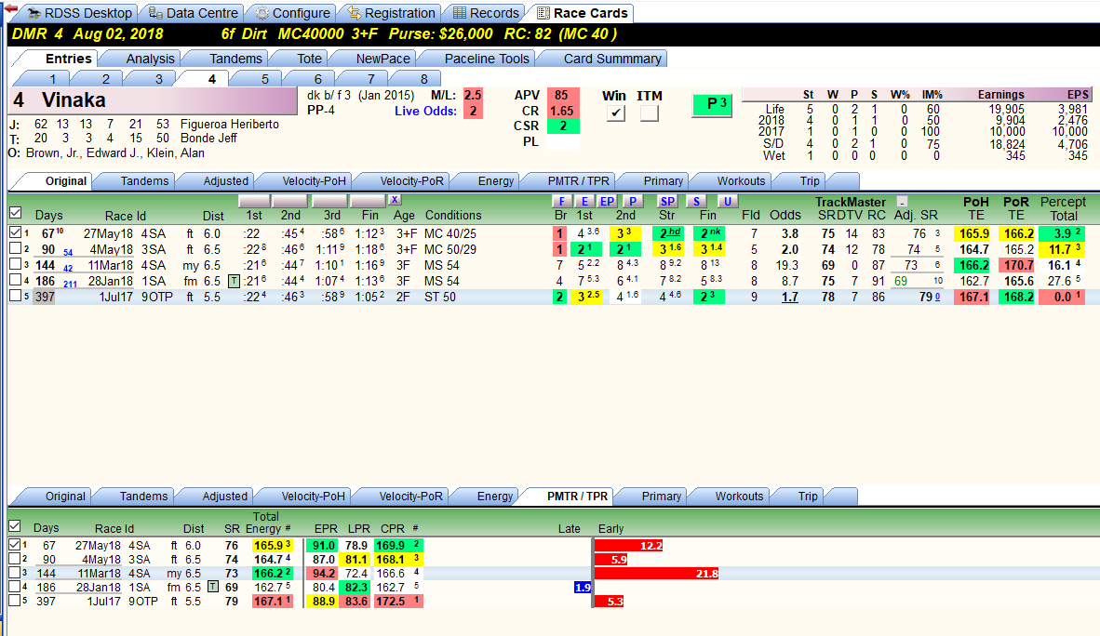Check the 11Mar18 paceline in upper table
The image size is (1100, 636).
pos(16,264)
